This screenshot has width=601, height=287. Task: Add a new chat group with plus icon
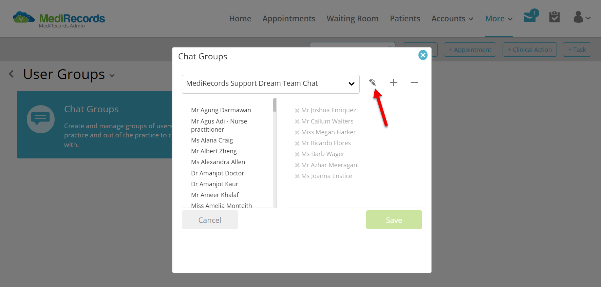tap(393, 82)
